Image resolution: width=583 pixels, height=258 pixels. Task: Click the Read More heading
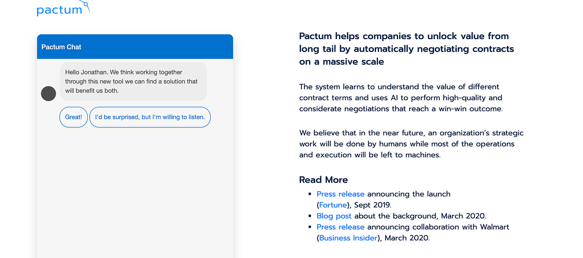point(324,180)
